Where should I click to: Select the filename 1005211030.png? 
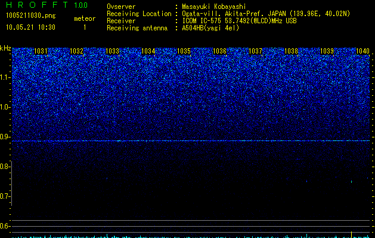(30, 15)
